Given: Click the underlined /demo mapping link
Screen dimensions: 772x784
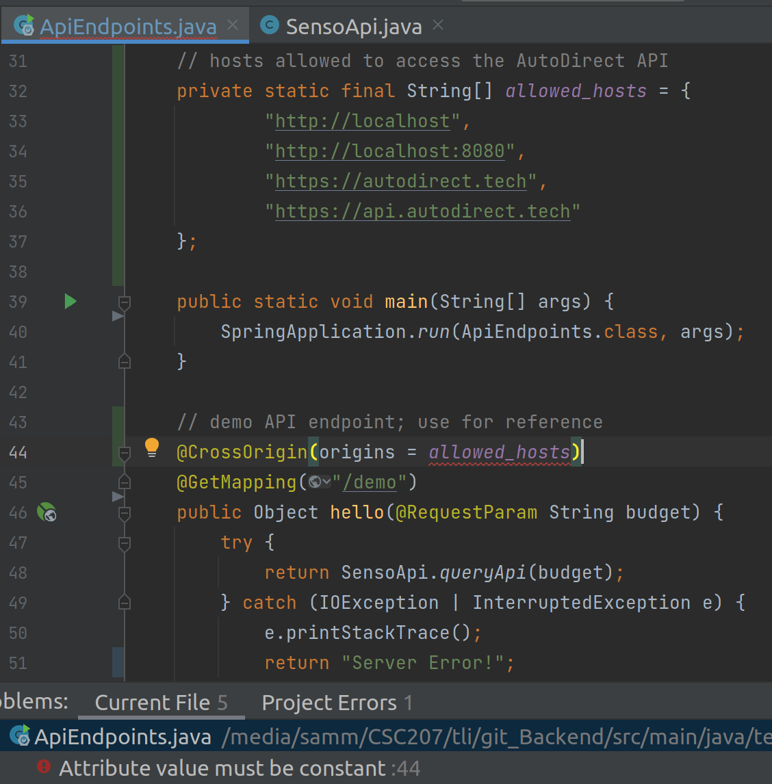Looking at the screenshot, I should click(370, 482).
